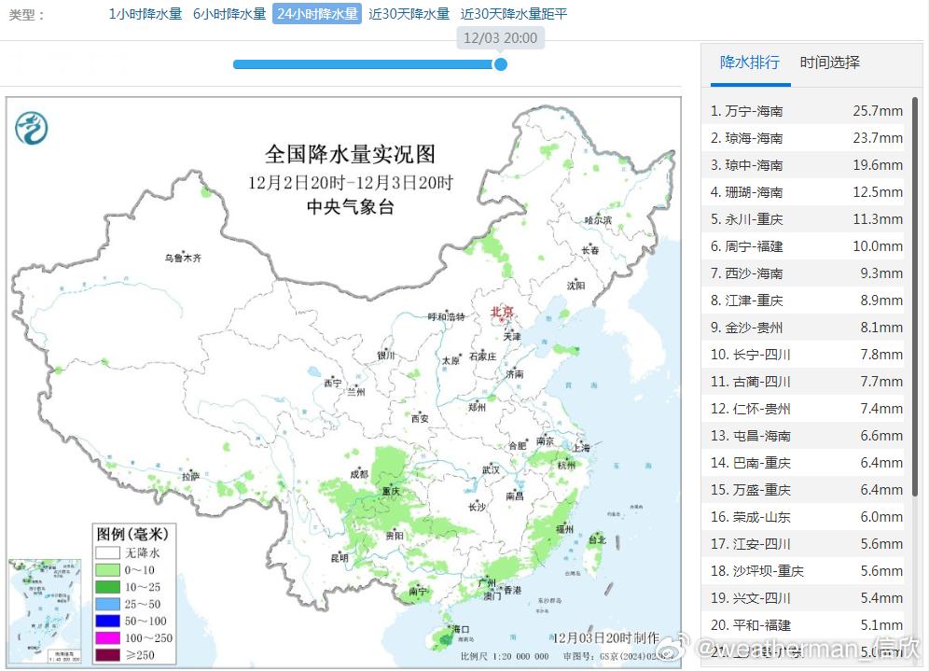Select the 周宁-福建 ranking entry
This screenshot has width=929, height=671.
pyautogui.click(x=803, y=245)
